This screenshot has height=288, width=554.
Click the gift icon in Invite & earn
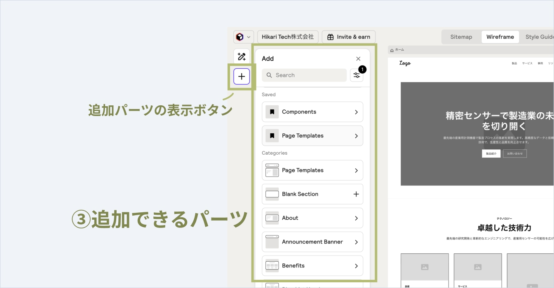[x=330, y=37]
